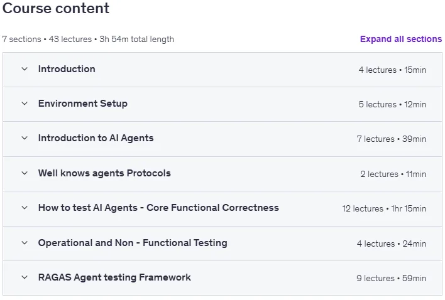Screen dimensions: 445x300
Task: Expand Well knows agents Protocols chevron
Action: pos(25,173)
